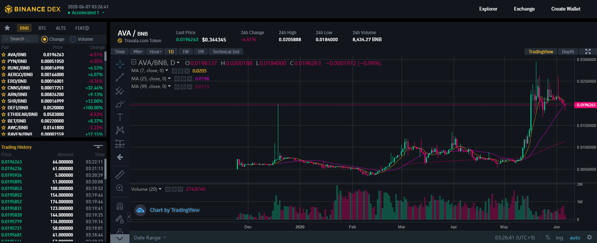Remove the MA 7 indicator
Screen dimensions: 597x243
click(x=187, y=71)
